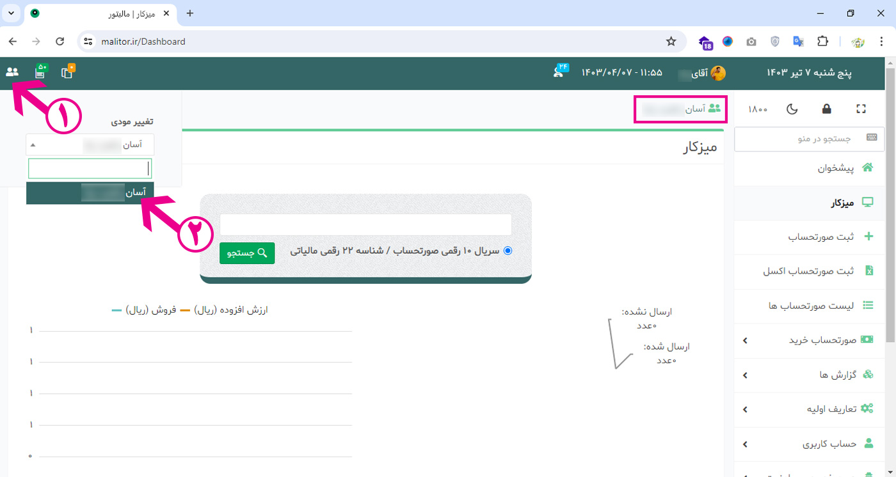Open the tab search dropdown arrow
Viewport: 896px width, 477px height.
(11, 13)
